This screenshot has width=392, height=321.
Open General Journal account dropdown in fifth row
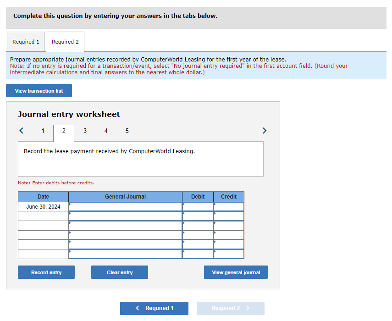tap(125, 245)
